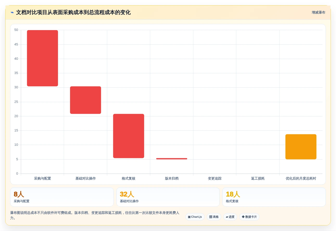The image size is (336, 231).
Task: Open the 8人 采购与配置 stat card
Action: click(x=62, y=197)
